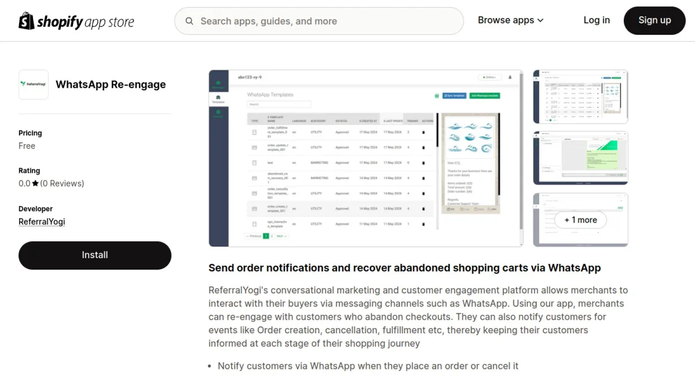
Task: Open the Log in page
Action: click(597, 20)
